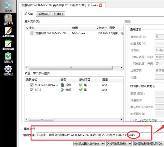164x147 pixels.
Task: Switch to the 附件(C) tab
Action: coord(58,14)
